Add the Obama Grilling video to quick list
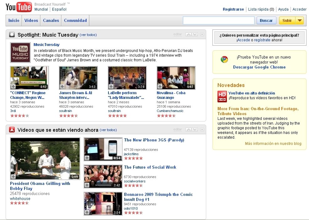This screenshot has height=220, width=309. point(13,177)
